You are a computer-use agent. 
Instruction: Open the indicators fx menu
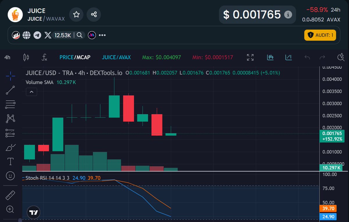(x=44, y=57)
